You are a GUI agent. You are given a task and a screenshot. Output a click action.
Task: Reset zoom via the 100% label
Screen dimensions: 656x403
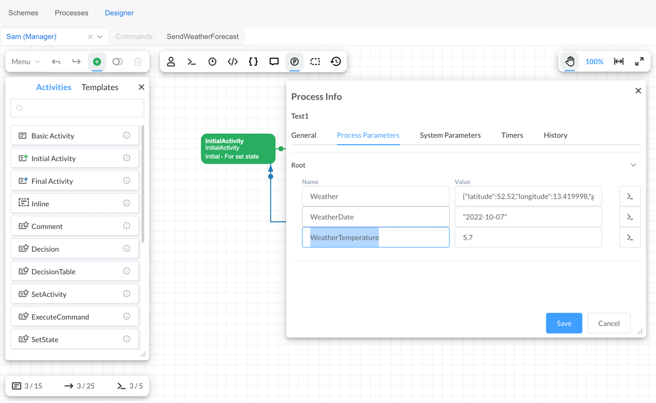[x=594, y=62]
